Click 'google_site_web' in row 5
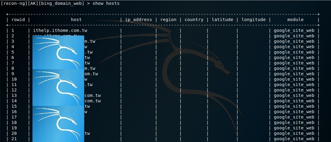331x142 pixels. [294, 52]
